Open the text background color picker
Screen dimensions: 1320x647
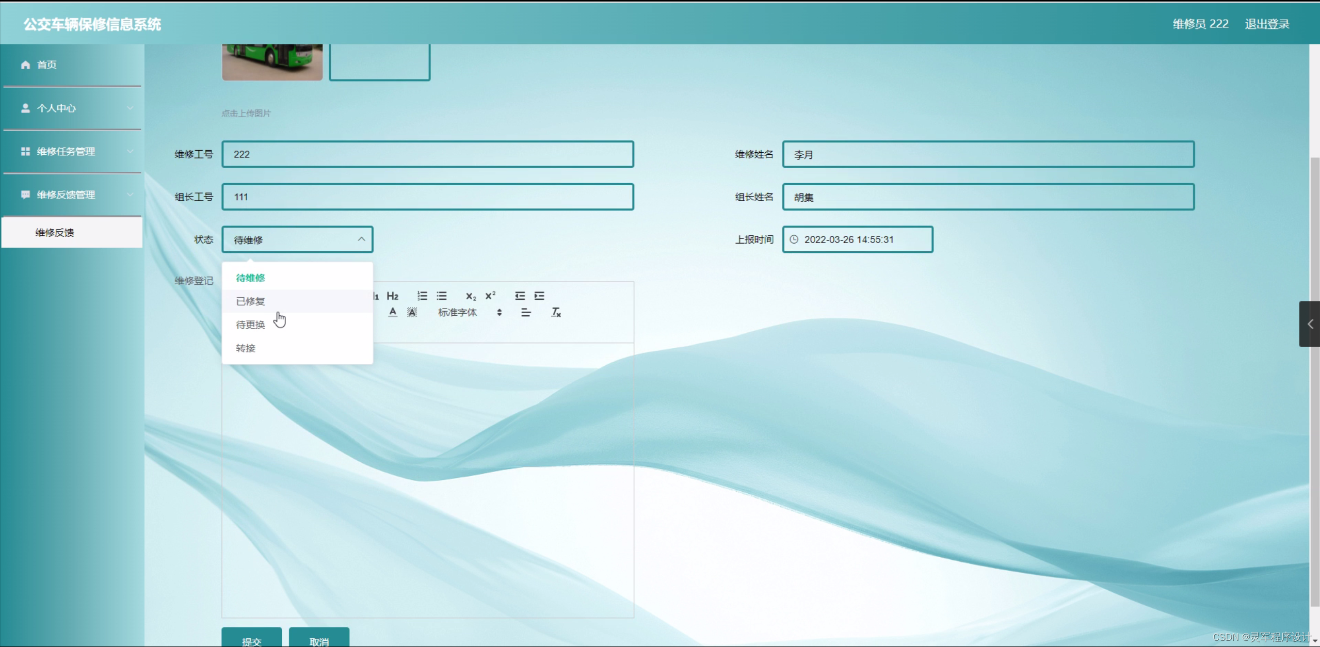[x=412, y=312]
